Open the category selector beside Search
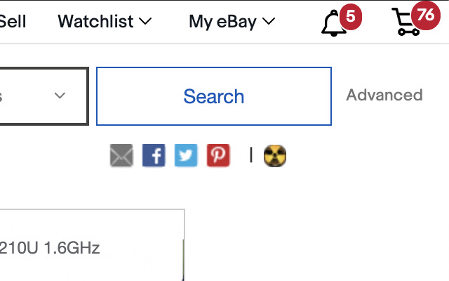The image size is (449, 281). pos(42,96)
